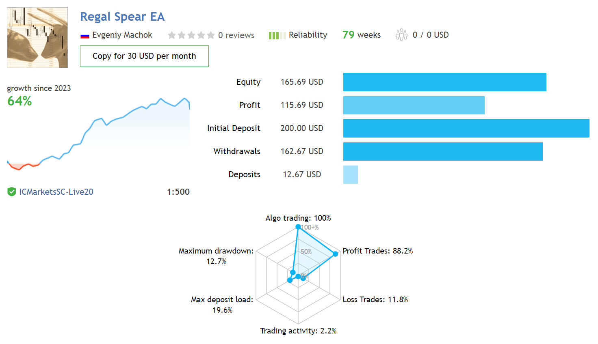The width and height of the screenshot is (598, 344).
Task: Click the five-star rating icons
Action: pos(191,35)
